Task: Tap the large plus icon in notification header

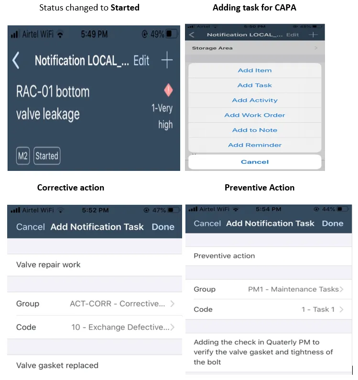Action: [x=167, y=61]
